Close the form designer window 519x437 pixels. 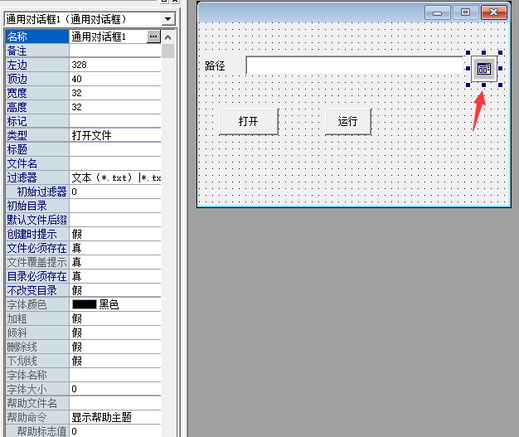[494, 12]
